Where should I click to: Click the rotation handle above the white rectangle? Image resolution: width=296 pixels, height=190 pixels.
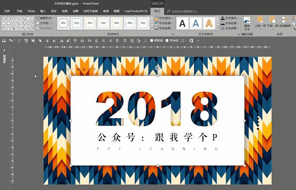point(158,68)
